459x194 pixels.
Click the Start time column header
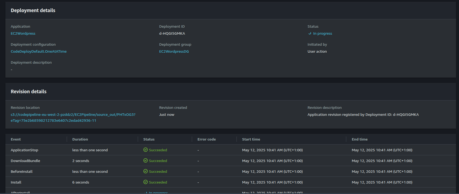point(251,139)
